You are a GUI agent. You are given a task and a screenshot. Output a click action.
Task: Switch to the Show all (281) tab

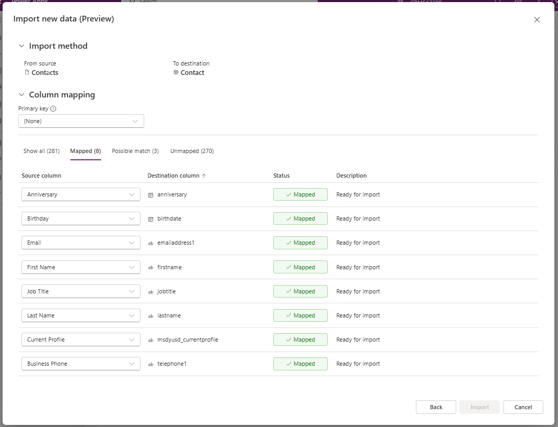(41, 151)
